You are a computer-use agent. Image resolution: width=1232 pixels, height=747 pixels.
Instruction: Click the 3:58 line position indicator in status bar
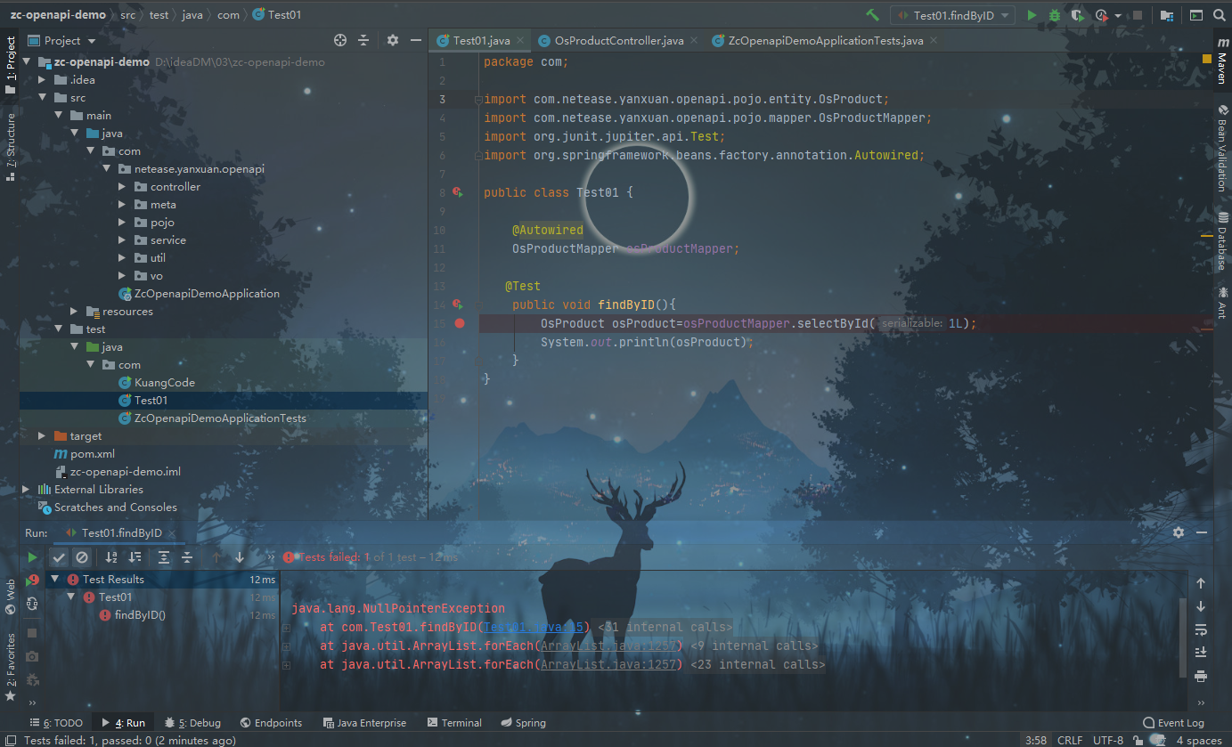1036,740
